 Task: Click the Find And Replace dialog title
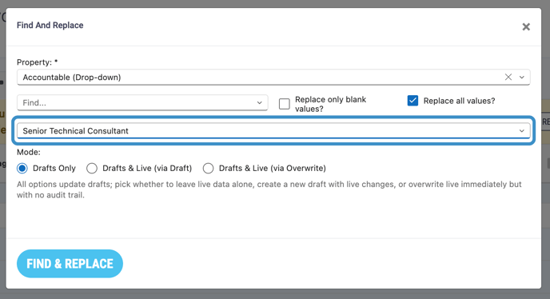(50, 26)
